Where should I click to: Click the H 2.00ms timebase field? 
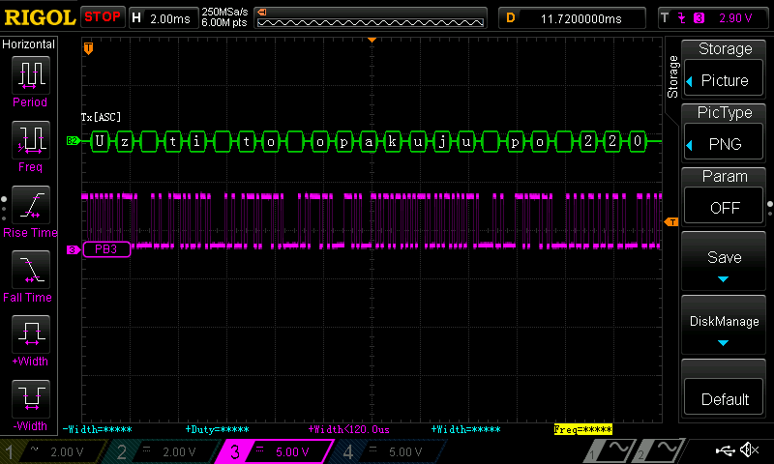point(164,18)
